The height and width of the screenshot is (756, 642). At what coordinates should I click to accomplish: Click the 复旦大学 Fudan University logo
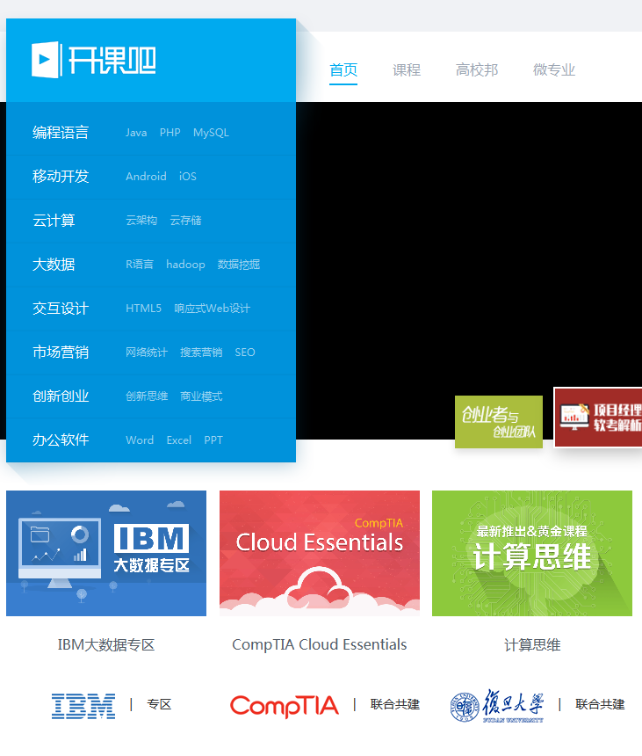[497, 705]
